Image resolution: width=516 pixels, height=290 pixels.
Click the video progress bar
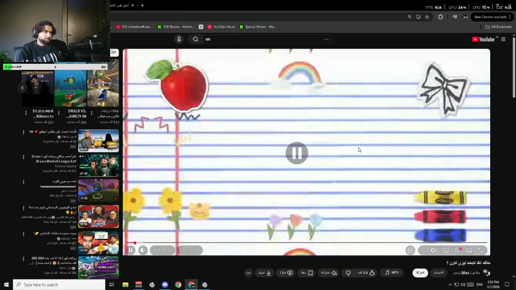click(x=306, y=243)
